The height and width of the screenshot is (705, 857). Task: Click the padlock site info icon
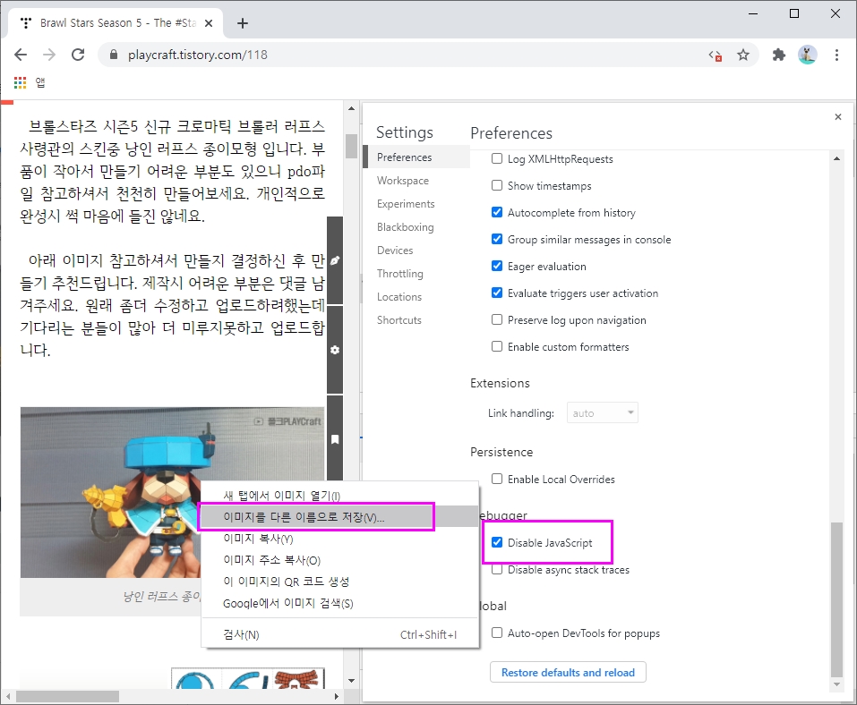click(114, 55)
